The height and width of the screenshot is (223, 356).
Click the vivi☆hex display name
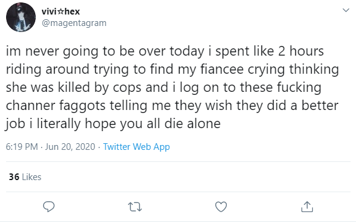click(61, 11)
